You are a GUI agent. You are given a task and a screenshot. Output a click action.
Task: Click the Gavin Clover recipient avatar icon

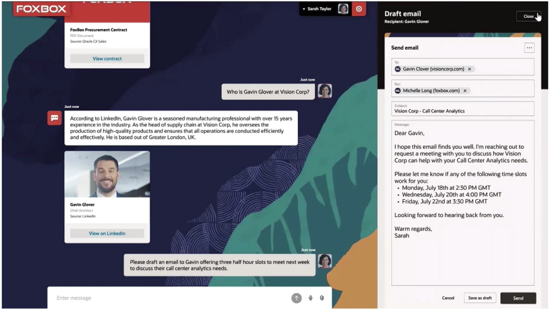tap(397, 69)
